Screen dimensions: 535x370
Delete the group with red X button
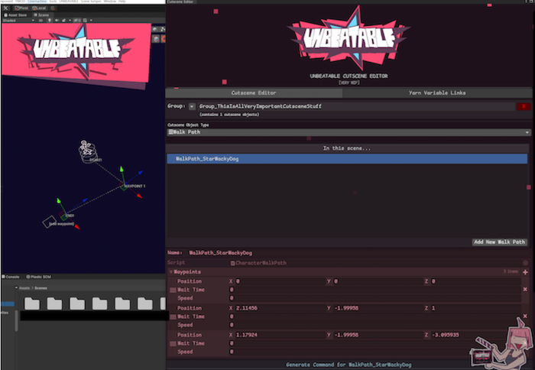(x=524, y=106)
